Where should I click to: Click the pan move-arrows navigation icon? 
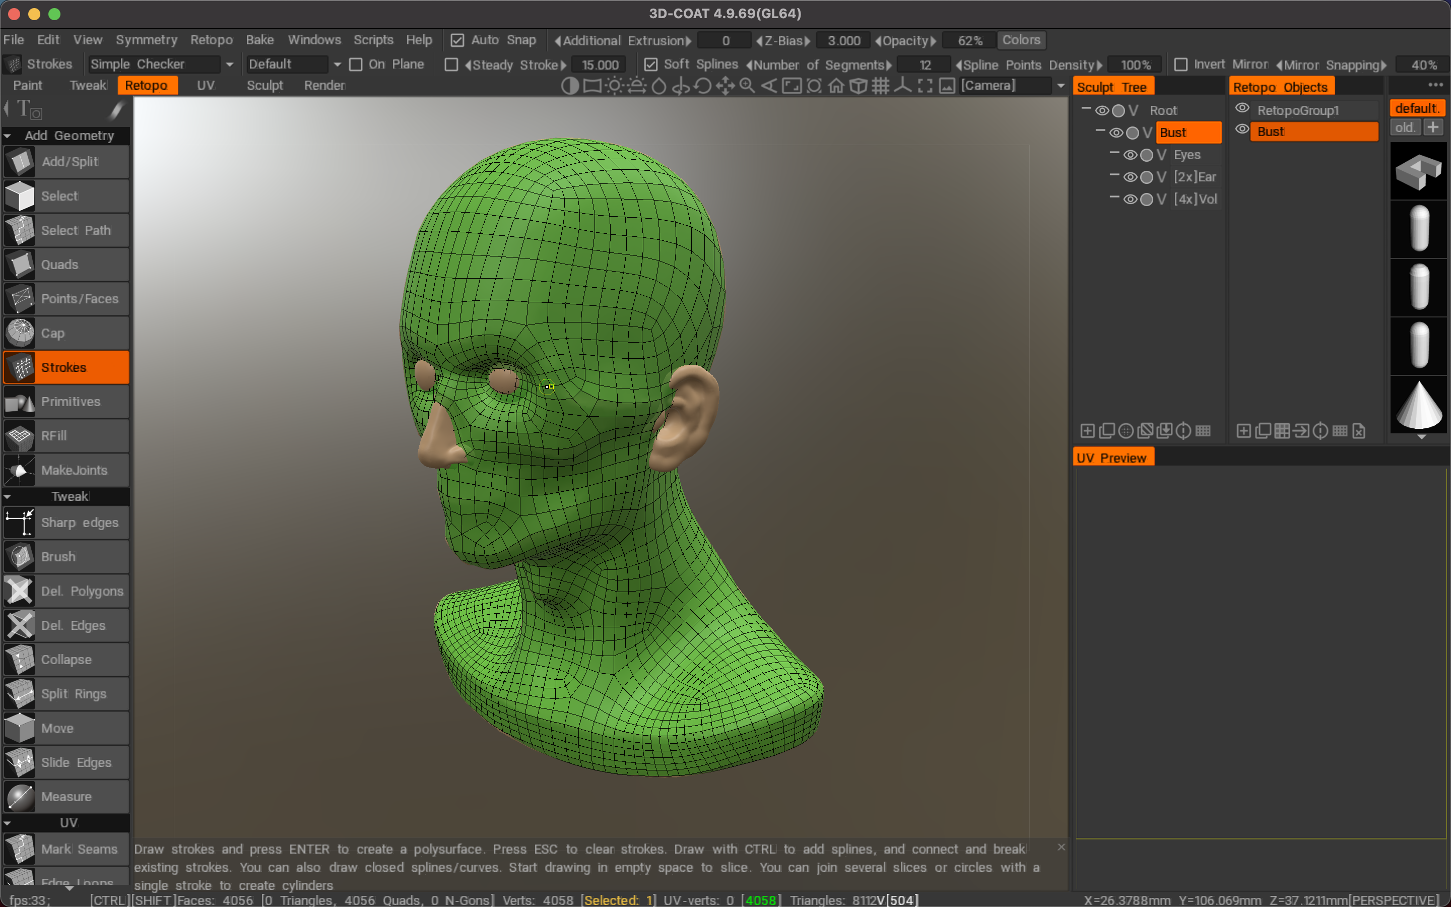725,86
